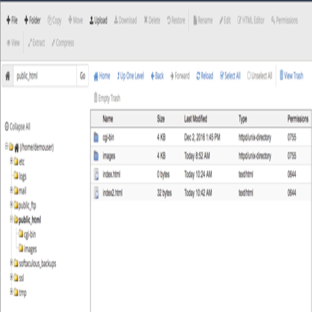Navigate Up One Level
Viewport: 312px width, 312px height.
(130, 76)
